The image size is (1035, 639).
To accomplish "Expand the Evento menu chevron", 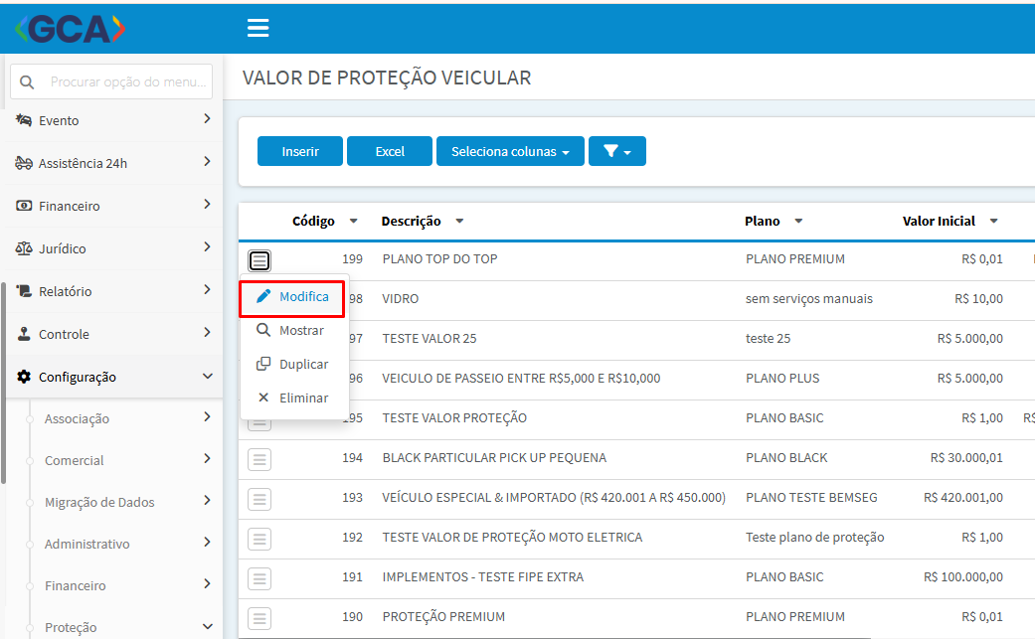I will (x=207, y=118).
